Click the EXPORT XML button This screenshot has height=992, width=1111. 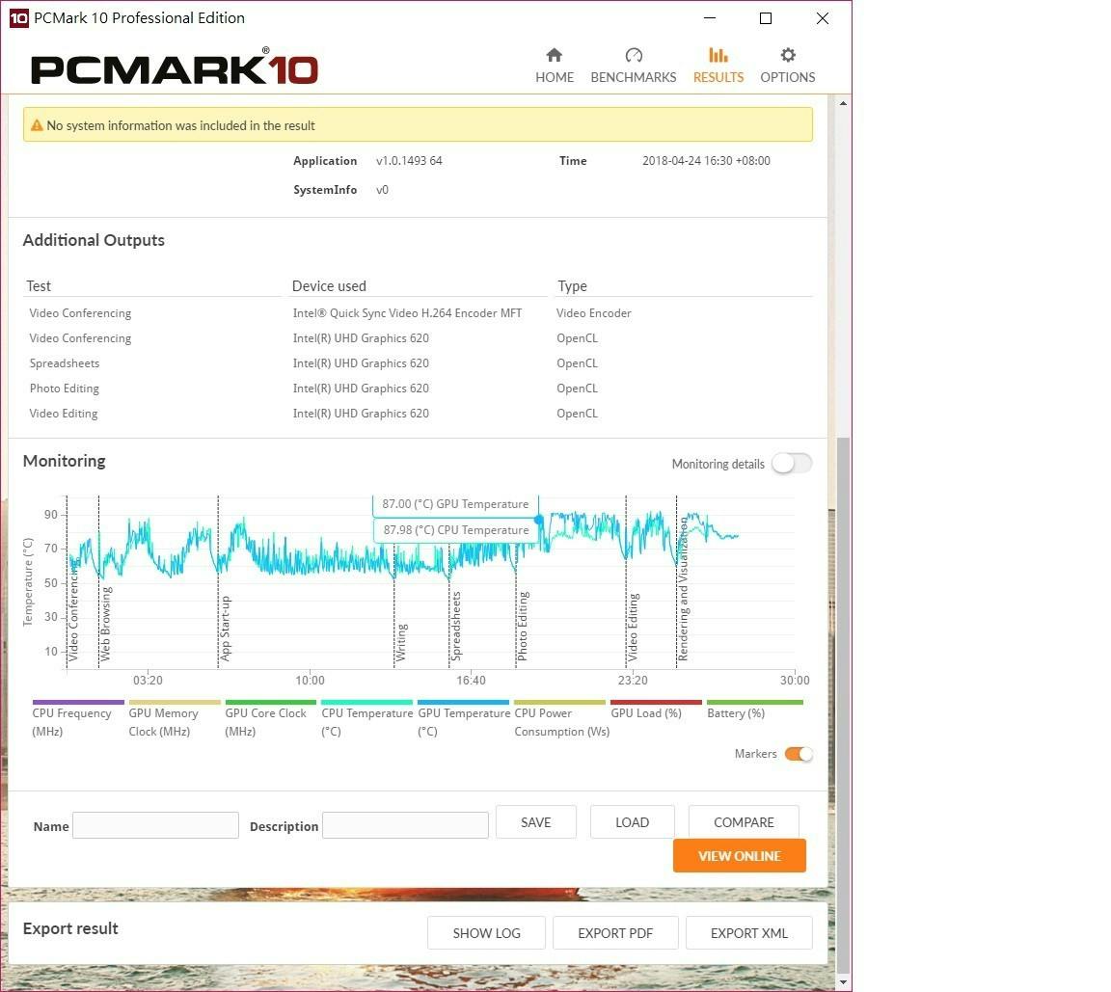coord(749,933)
